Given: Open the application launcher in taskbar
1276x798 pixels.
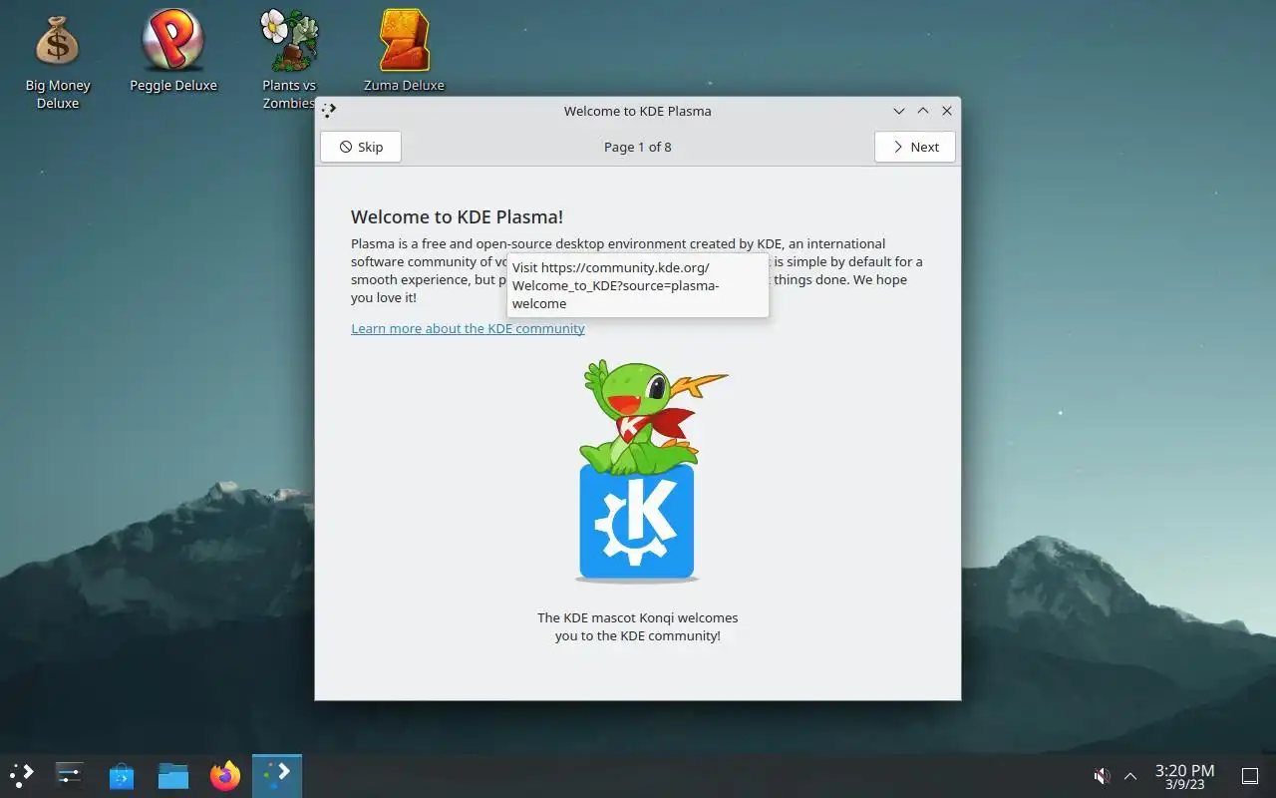Looking at the screenshot, I should coord(22,775).
